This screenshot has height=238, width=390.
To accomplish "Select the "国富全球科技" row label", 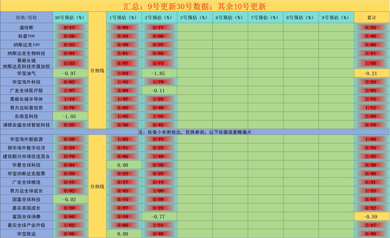I will pyautogui.click(x=26, y=200).
